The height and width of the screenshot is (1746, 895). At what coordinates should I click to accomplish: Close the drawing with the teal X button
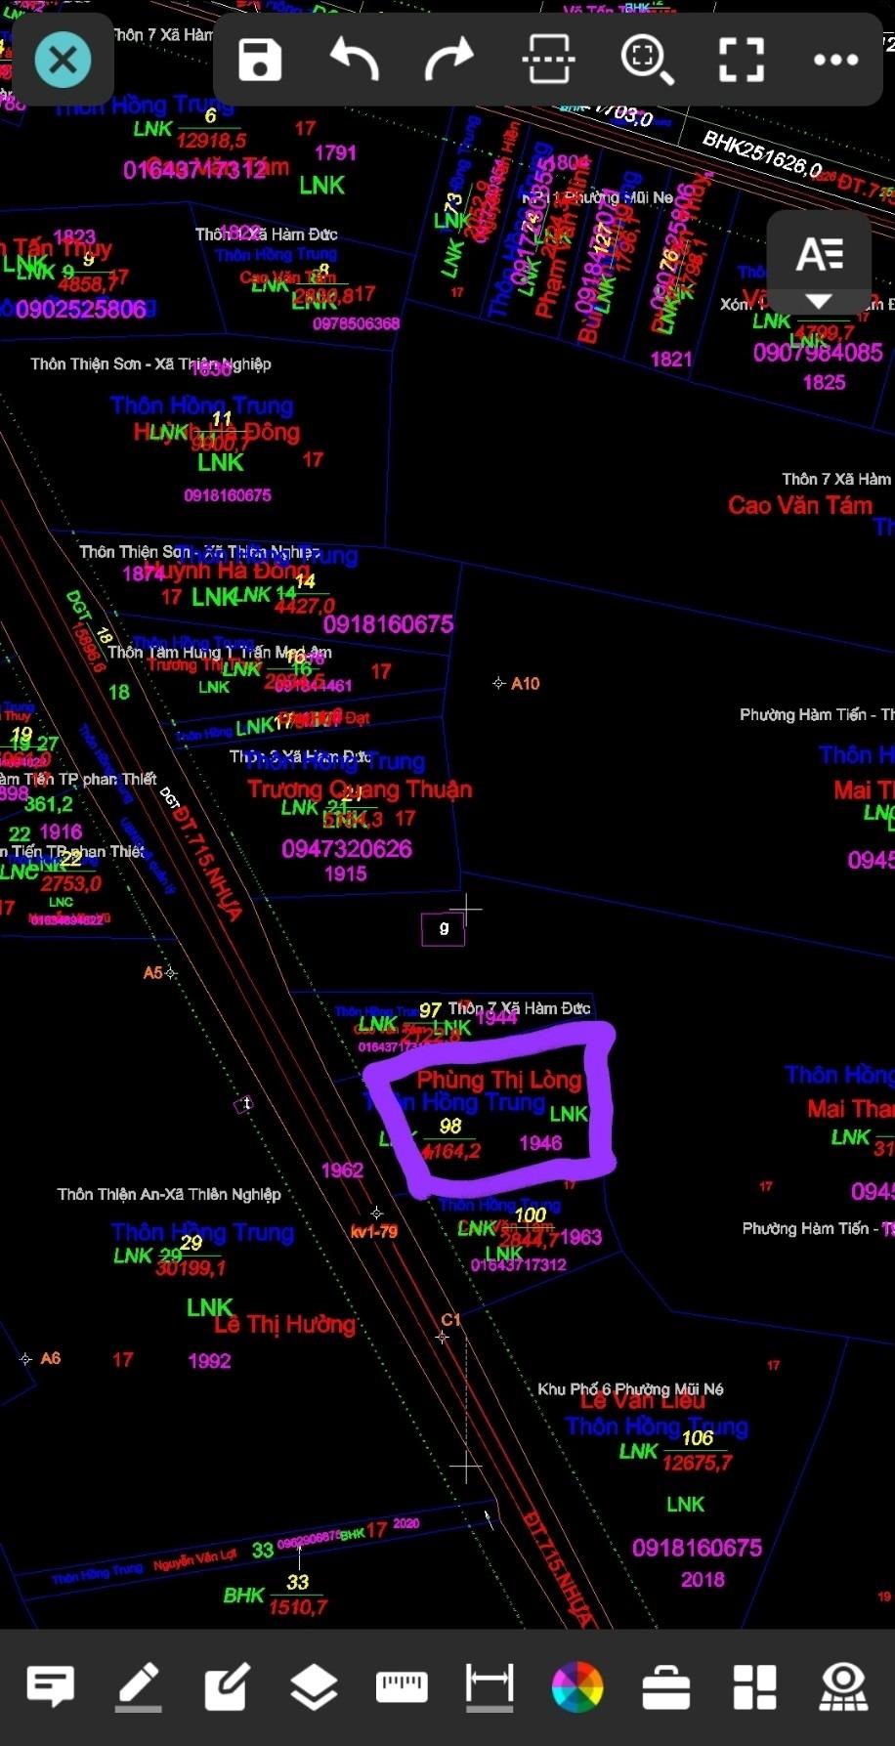pos(64,61)
